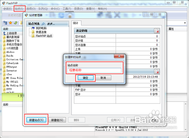Select the 跑跑卡丁车 folder
The height and width of the screenshot is (138, 189).
(13, 41)
